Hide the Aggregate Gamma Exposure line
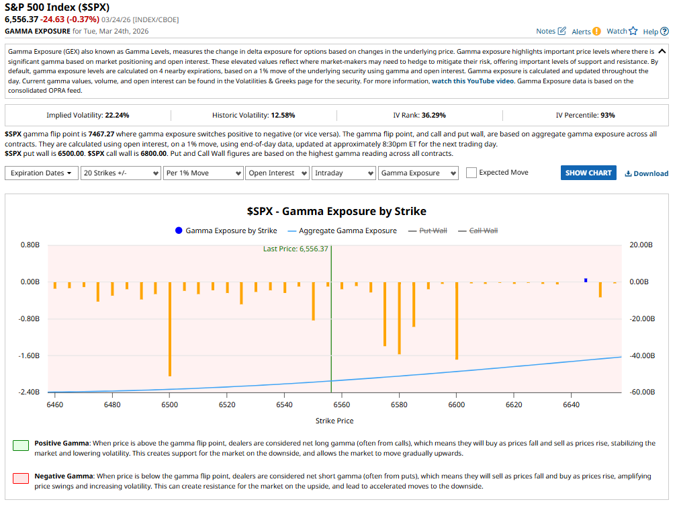 347,230
